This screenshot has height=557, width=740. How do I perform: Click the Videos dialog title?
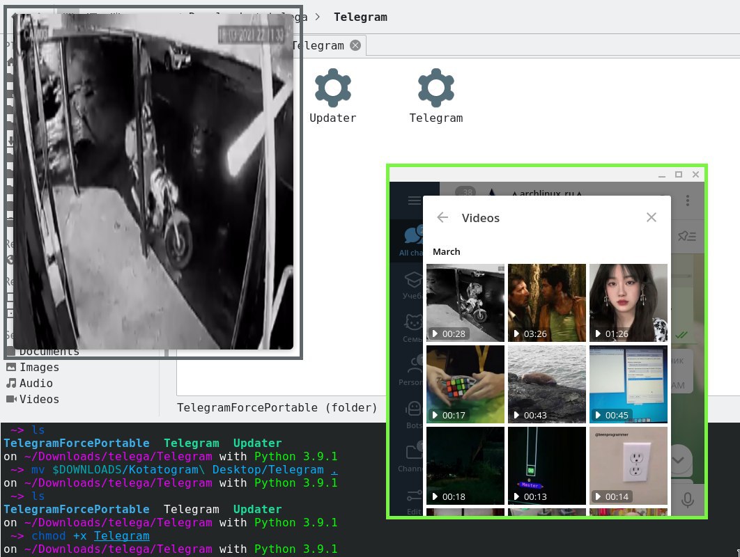click(480, 218)
